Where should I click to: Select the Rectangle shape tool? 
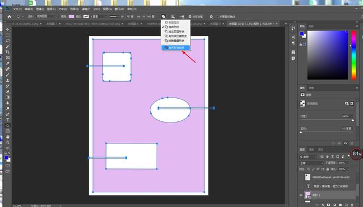point(7,131)
